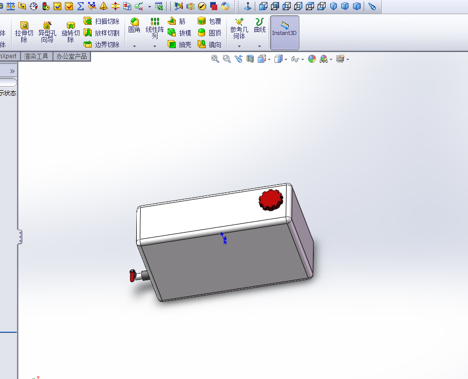Screen dimensions: 468x379
Task: Click the last isometric view cube
Action: click(357, 6)
